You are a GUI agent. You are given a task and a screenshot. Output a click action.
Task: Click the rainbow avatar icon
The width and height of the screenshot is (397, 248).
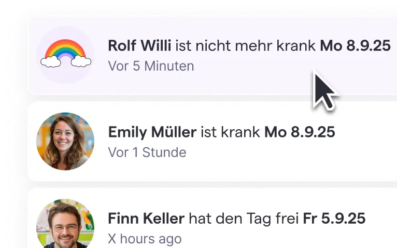[x=65, y=55]
